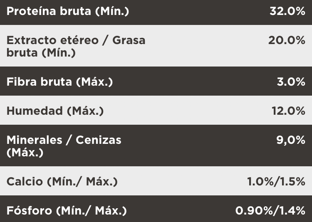Click the second line bruta (Mín.) under Extracto
Screen dimensions: 312x222
pyautogui.click(x=41, y=53)
